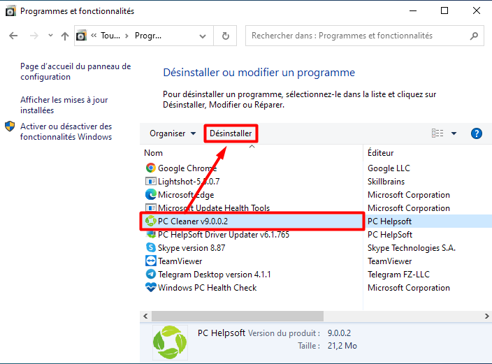
Task: Click the Skype Technologies S.A. publisher cell
Action: click(x=412, y=248)
